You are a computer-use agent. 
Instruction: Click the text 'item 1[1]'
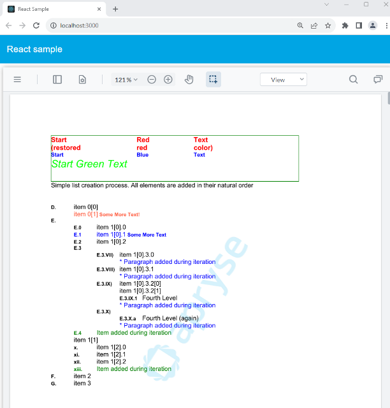[85, 340]
